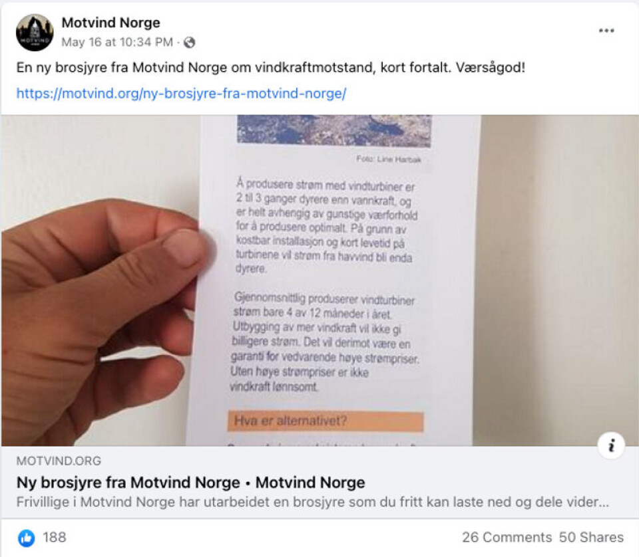639x557 pixels.
Task: Click the link info 'i' icon
Action: point(611,445)
